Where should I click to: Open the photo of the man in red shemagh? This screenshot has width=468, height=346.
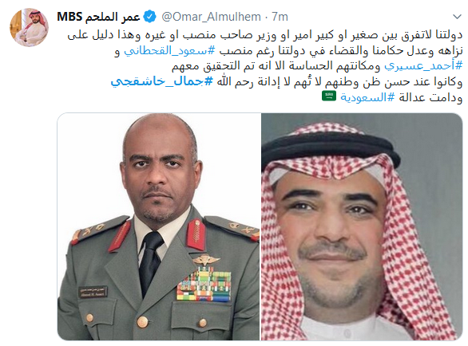click(362, 226)
